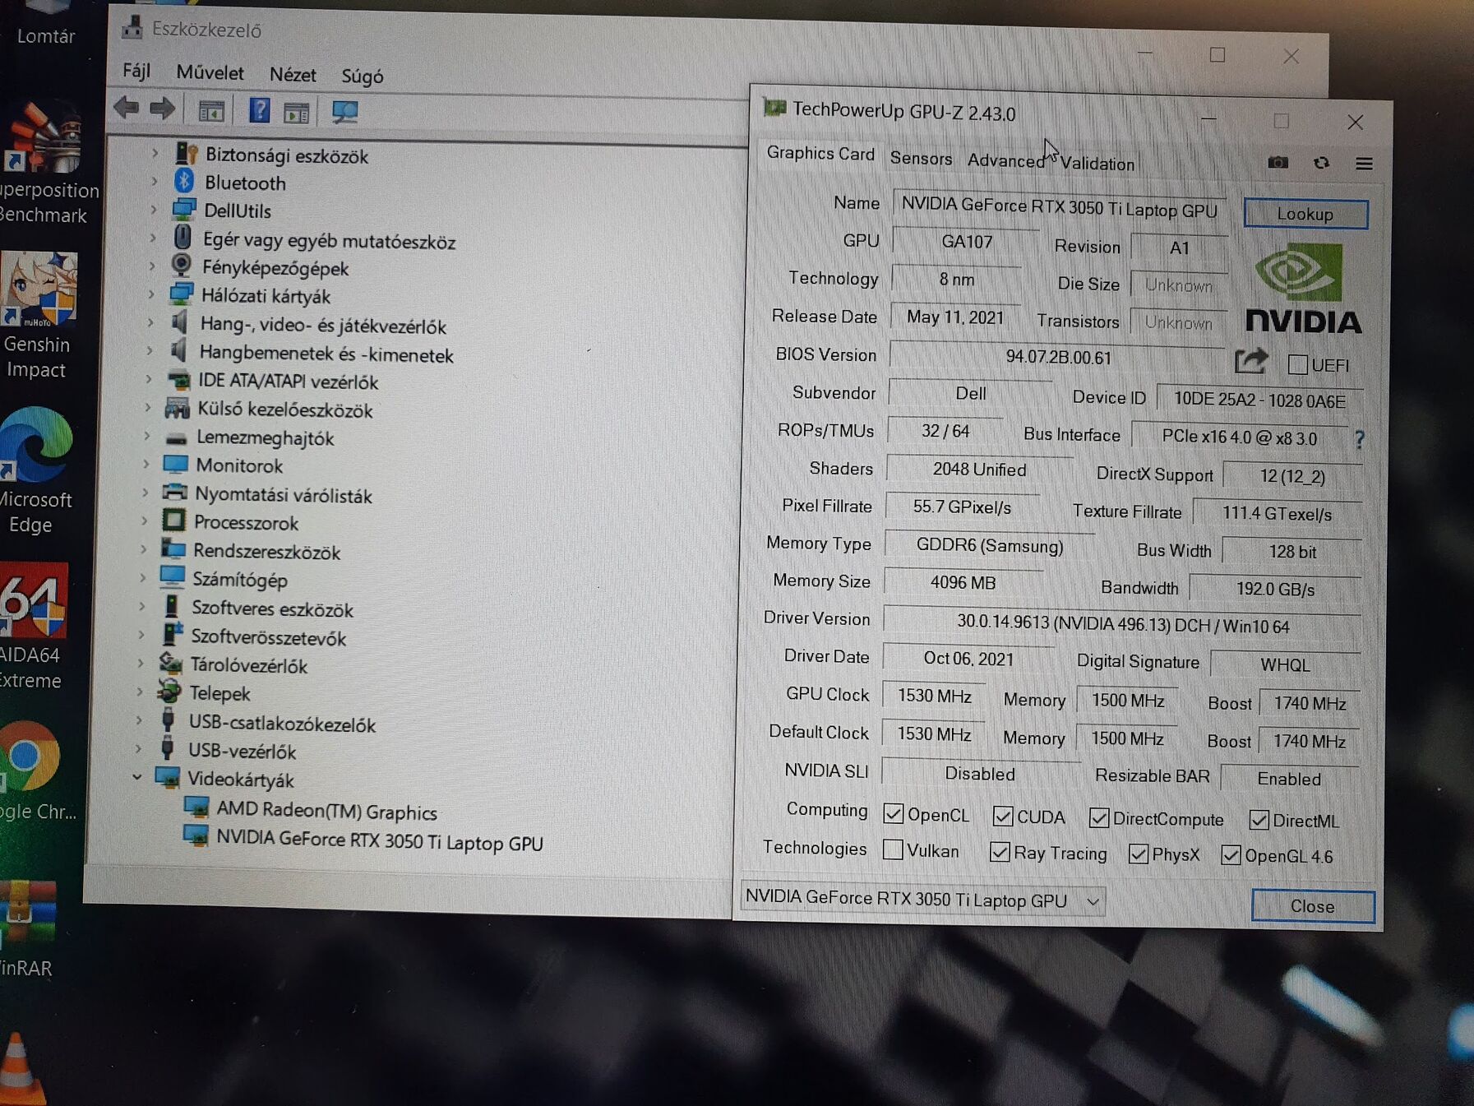Click the GPU-Z refresh icon

(1321, 163)
